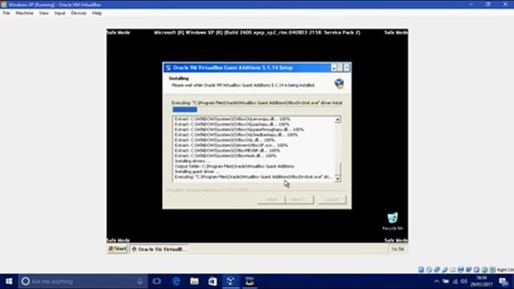
Task: Open the Machine menu
Action: tap(24, 13)
